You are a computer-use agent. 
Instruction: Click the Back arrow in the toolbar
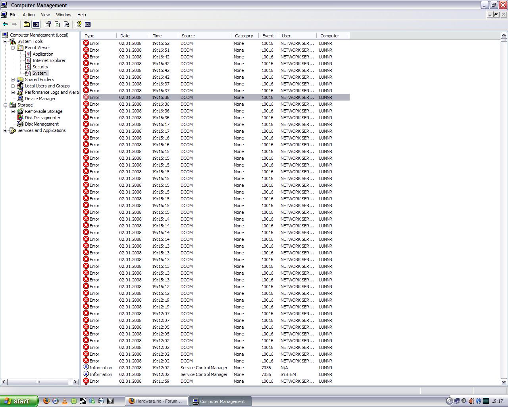tap(5, 24)
